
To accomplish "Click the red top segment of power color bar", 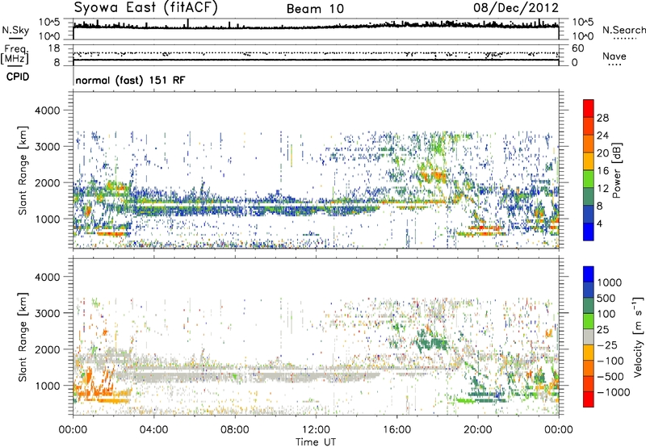I will (x=589, y=108).
